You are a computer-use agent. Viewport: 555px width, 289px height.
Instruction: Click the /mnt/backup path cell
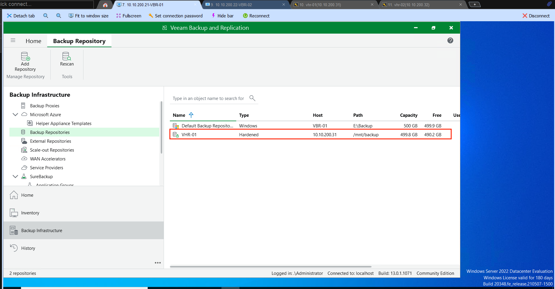[x=366, y=134]
